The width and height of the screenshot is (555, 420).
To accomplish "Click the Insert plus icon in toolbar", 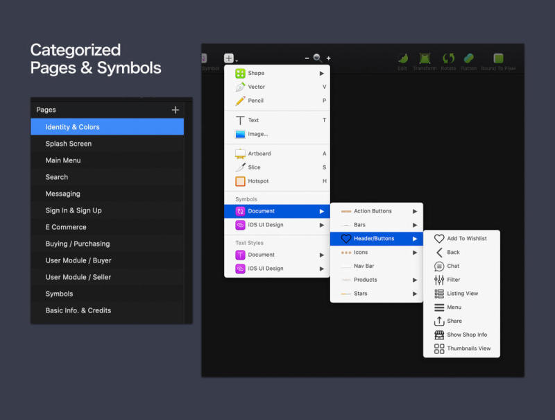I will (230, 59).
